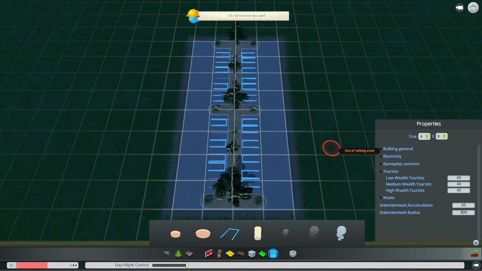The image size is (482, 271).
Task: Toggle simulation speed arrows
Action: pyautogui.click(x=74, y=265)
